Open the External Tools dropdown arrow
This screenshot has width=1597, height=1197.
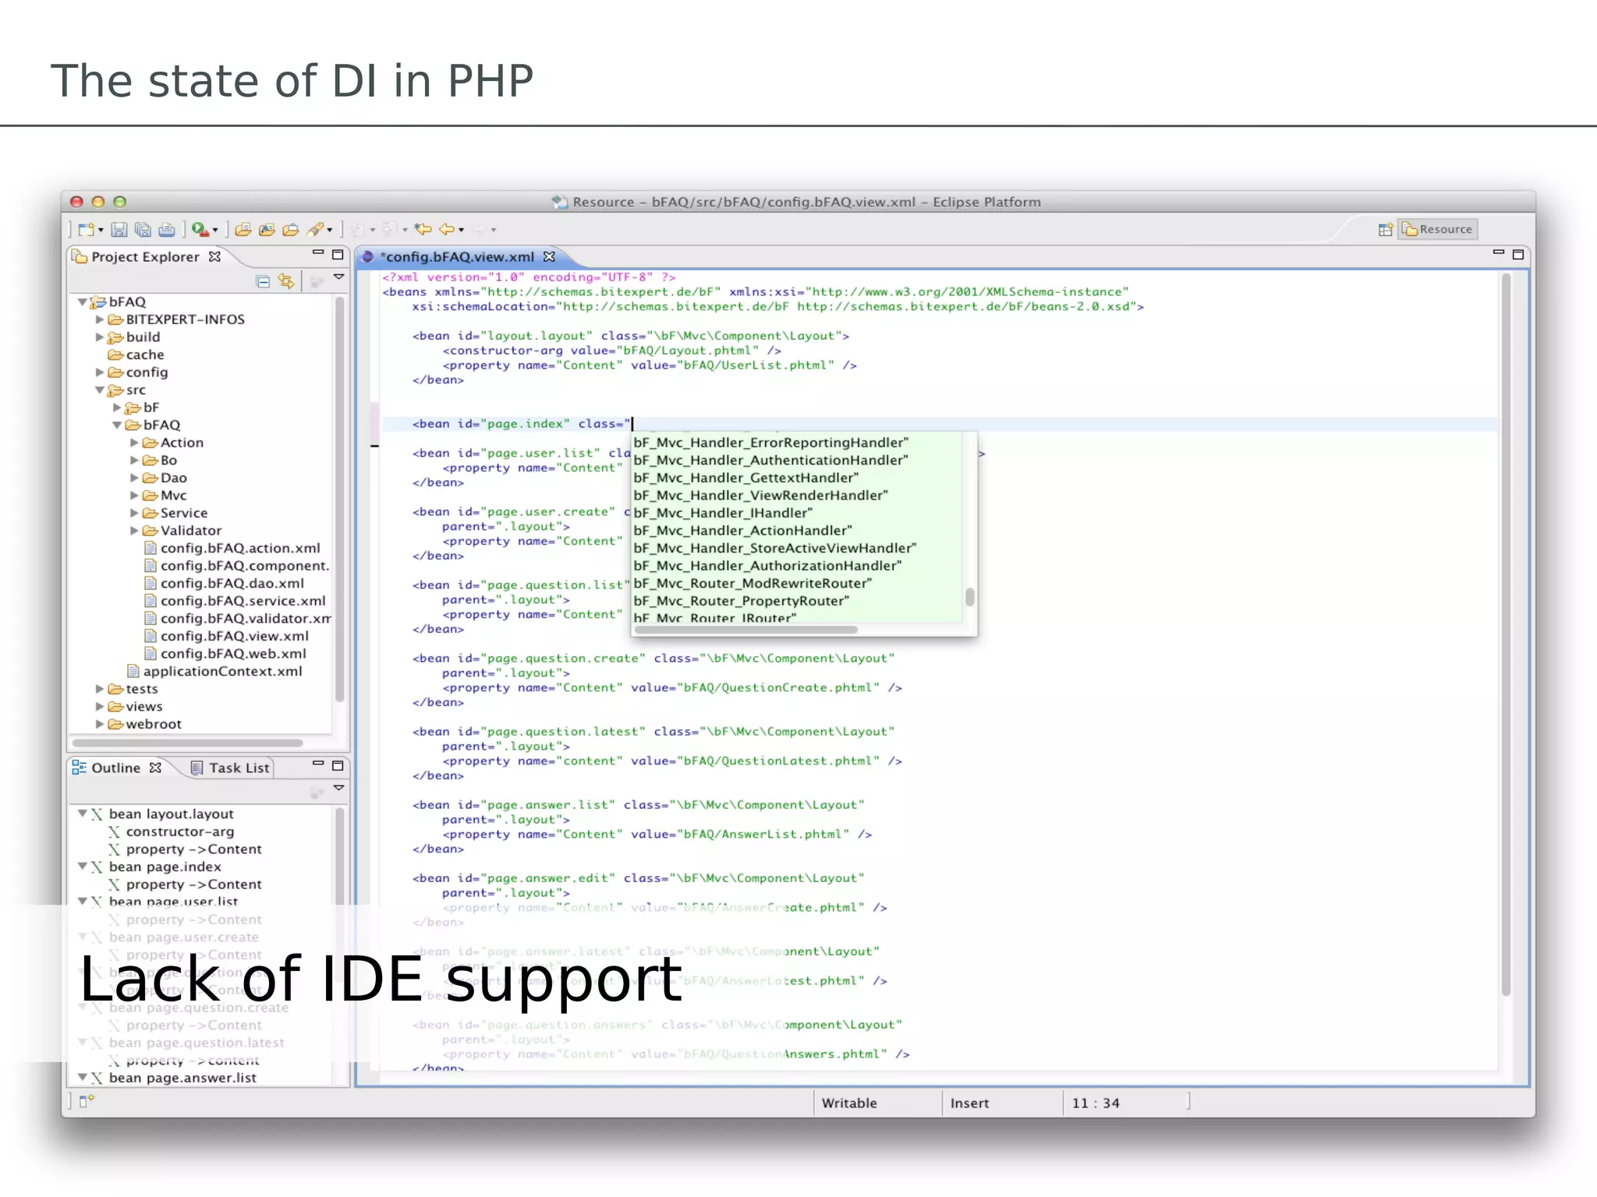[216, 231]
